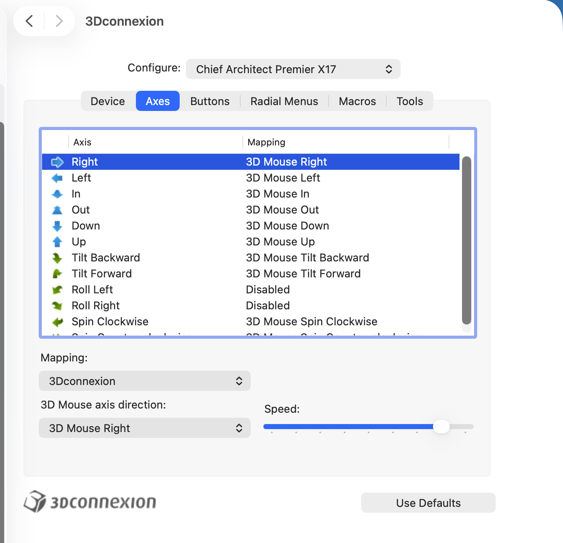Click the Speed slider handle
Image resolution: width=563 pixels, height=543 pixels.
441,426
